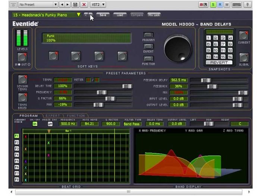Click the minus preset step button
The height and width of the screenshot is (196, 261).
[x=85, y=15]
